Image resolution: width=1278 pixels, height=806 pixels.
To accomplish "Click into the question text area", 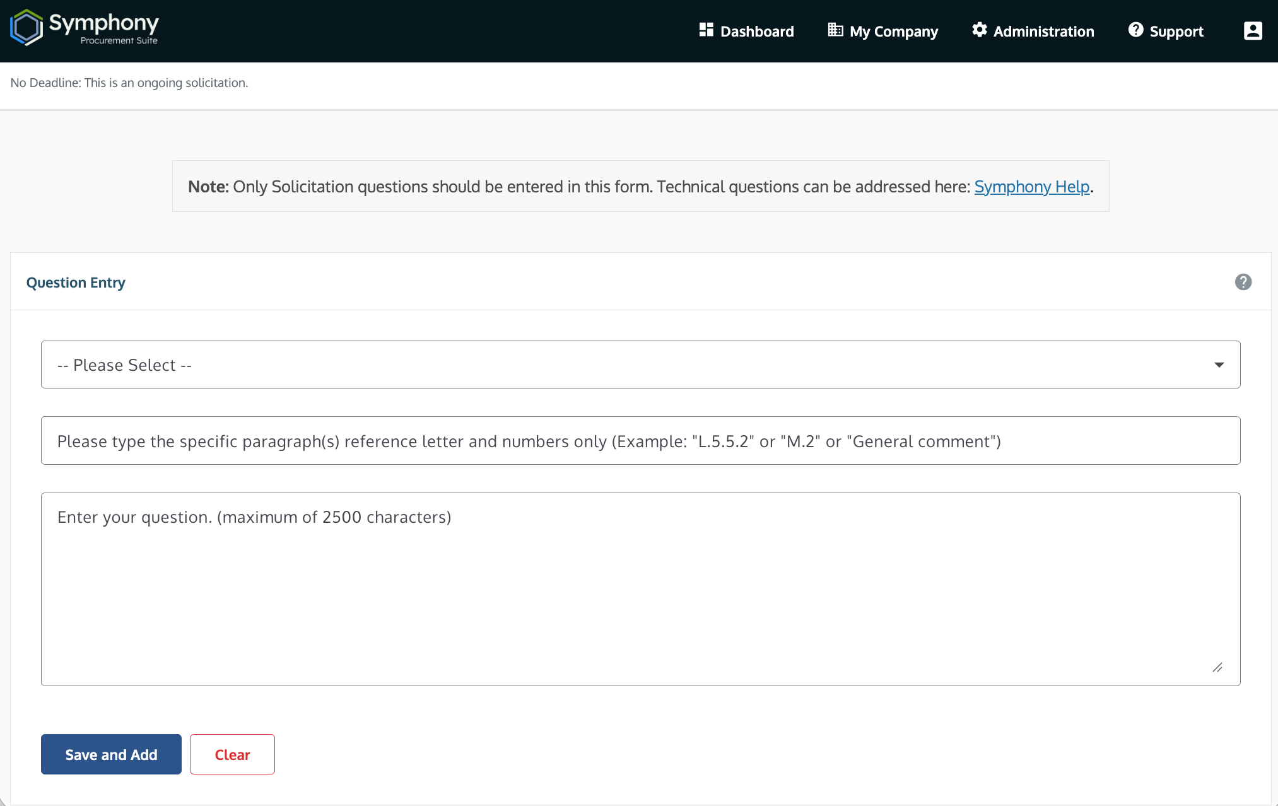I will pyautogui.click(x=640, y=589).
